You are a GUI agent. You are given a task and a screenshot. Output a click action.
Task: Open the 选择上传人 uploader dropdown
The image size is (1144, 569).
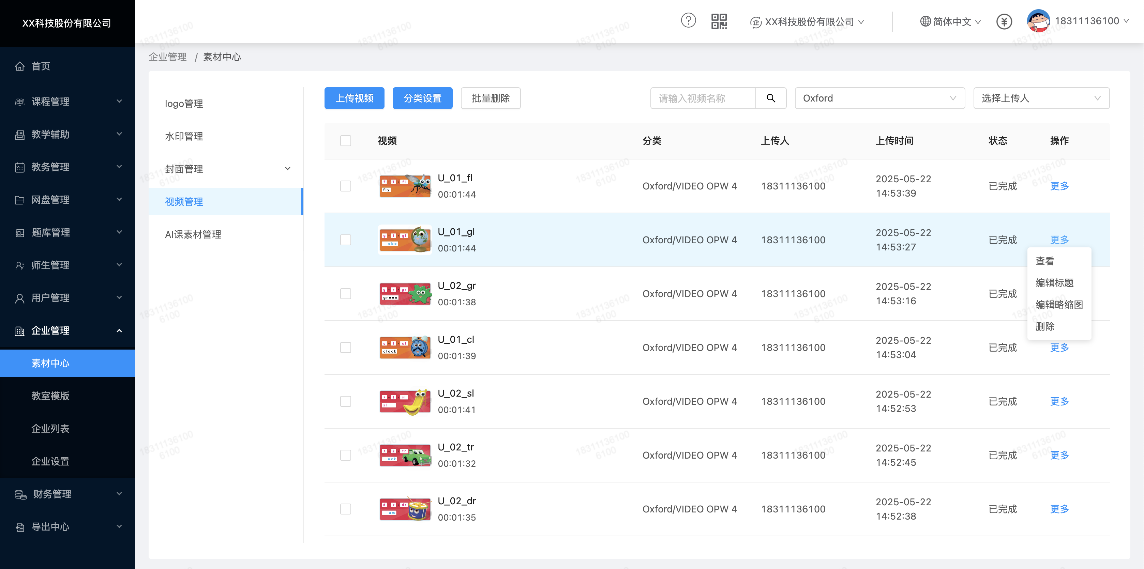(1041, 98)
